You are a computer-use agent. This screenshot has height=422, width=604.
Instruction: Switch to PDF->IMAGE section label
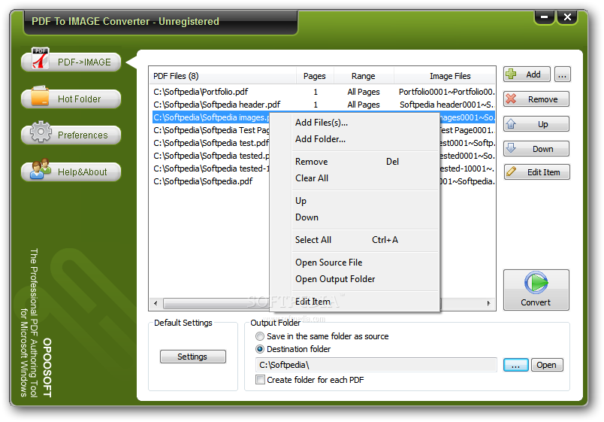[84, 62]
